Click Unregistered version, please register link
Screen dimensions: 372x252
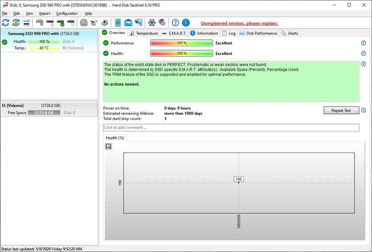tap(239, 23)
